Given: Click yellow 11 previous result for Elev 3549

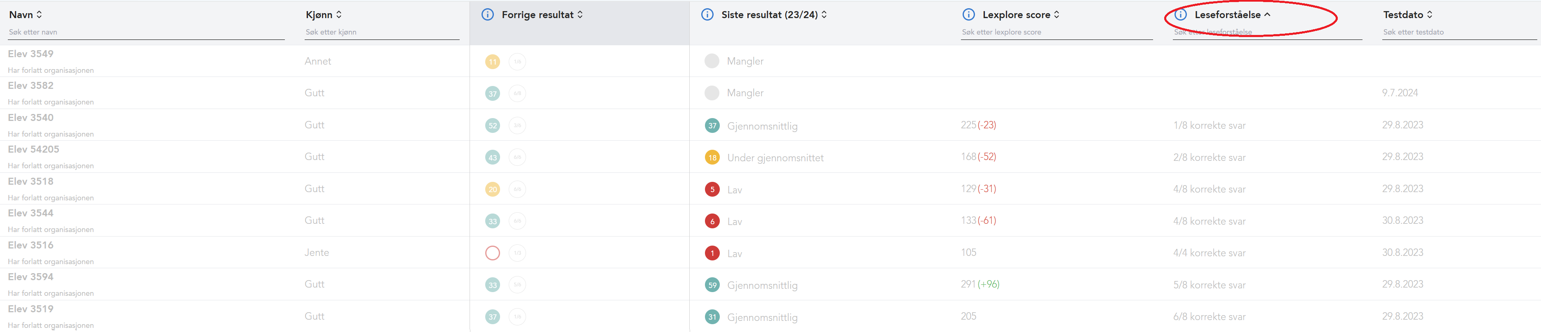Looking at the screenshot, I should click(492, 61).
